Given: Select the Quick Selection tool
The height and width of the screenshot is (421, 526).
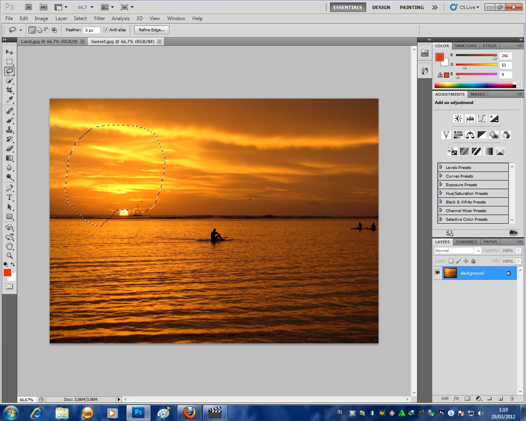Looking at the screenshot, I should click(x=9, y=81).
